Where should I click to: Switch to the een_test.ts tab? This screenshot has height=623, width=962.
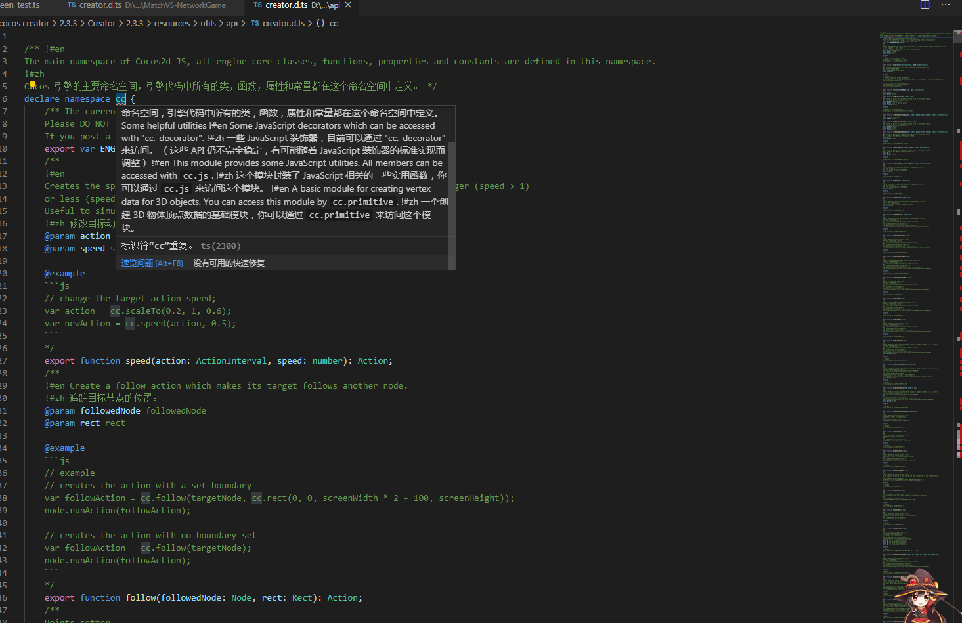pos(20,5)
